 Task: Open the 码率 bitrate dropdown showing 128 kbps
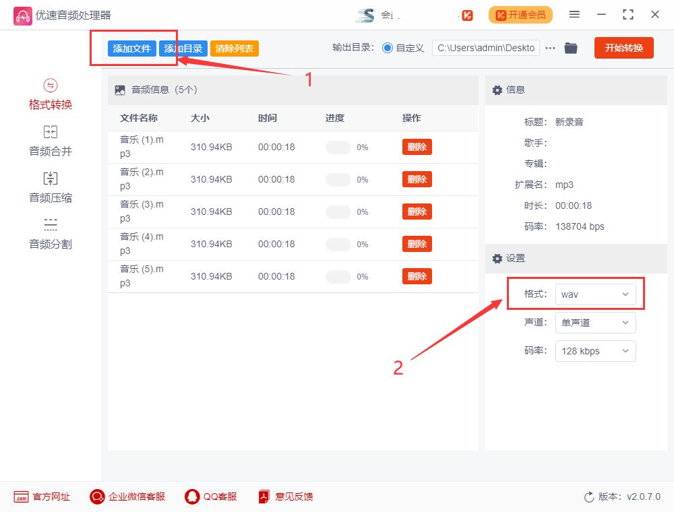coord(596,351)
